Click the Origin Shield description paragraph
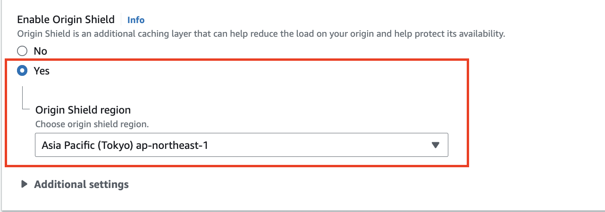This screenshot has width=605, height=212. [x=260, y=34]
